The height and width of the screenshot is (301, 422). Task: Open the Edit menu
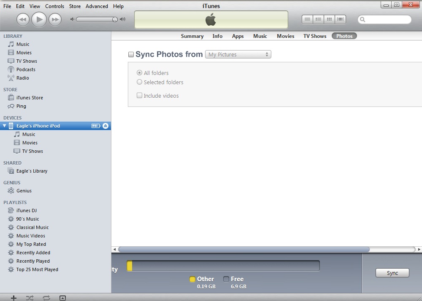click(x=20, y=6)
